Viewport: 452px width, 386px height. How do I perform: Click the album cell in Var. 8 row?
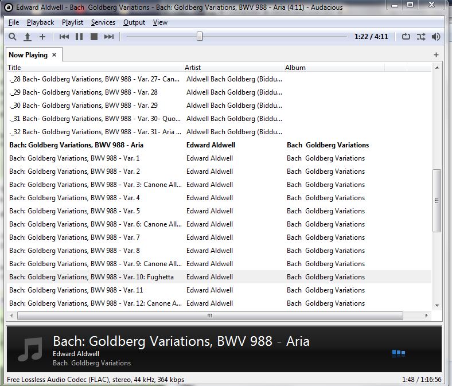tap(326, 251)
